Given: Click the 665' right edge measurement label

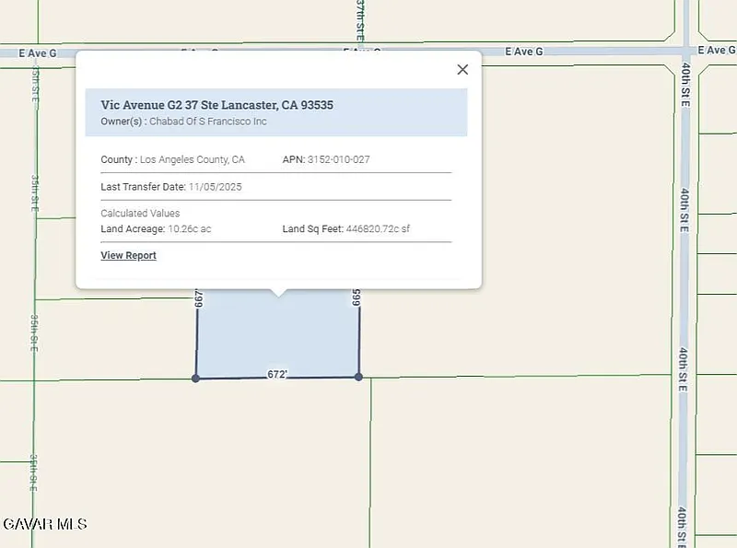Looking at the screenshot, I should 357,298.
